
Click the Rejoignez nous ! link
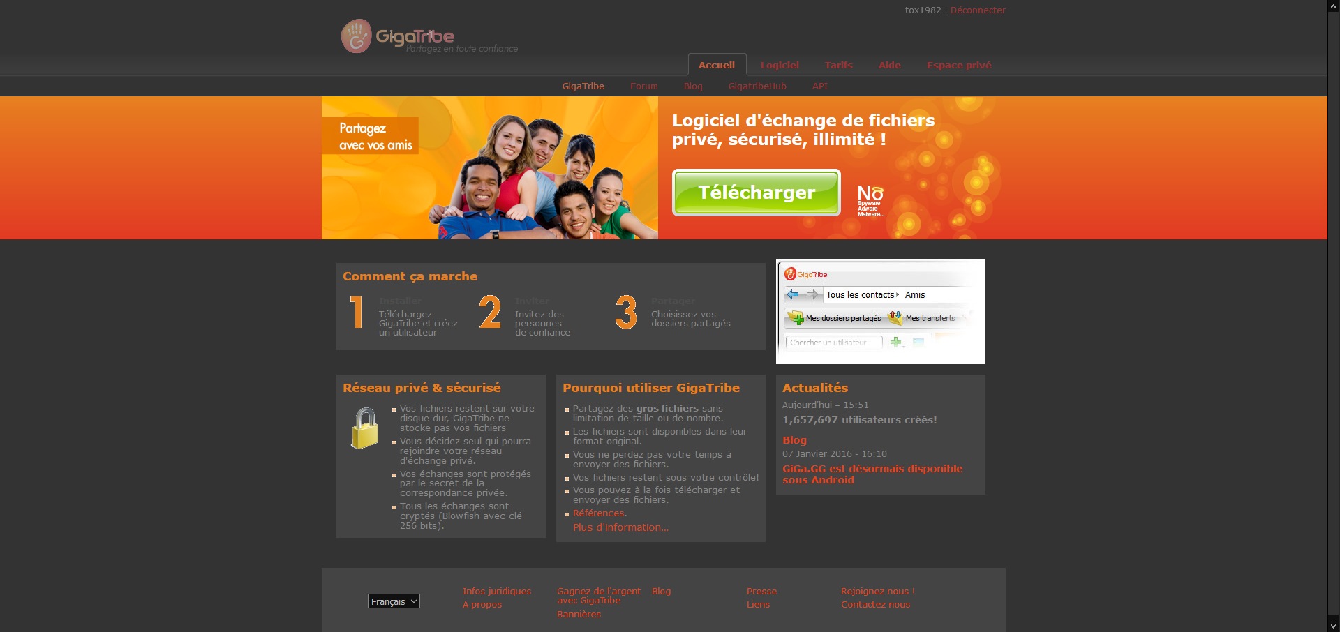877,592
